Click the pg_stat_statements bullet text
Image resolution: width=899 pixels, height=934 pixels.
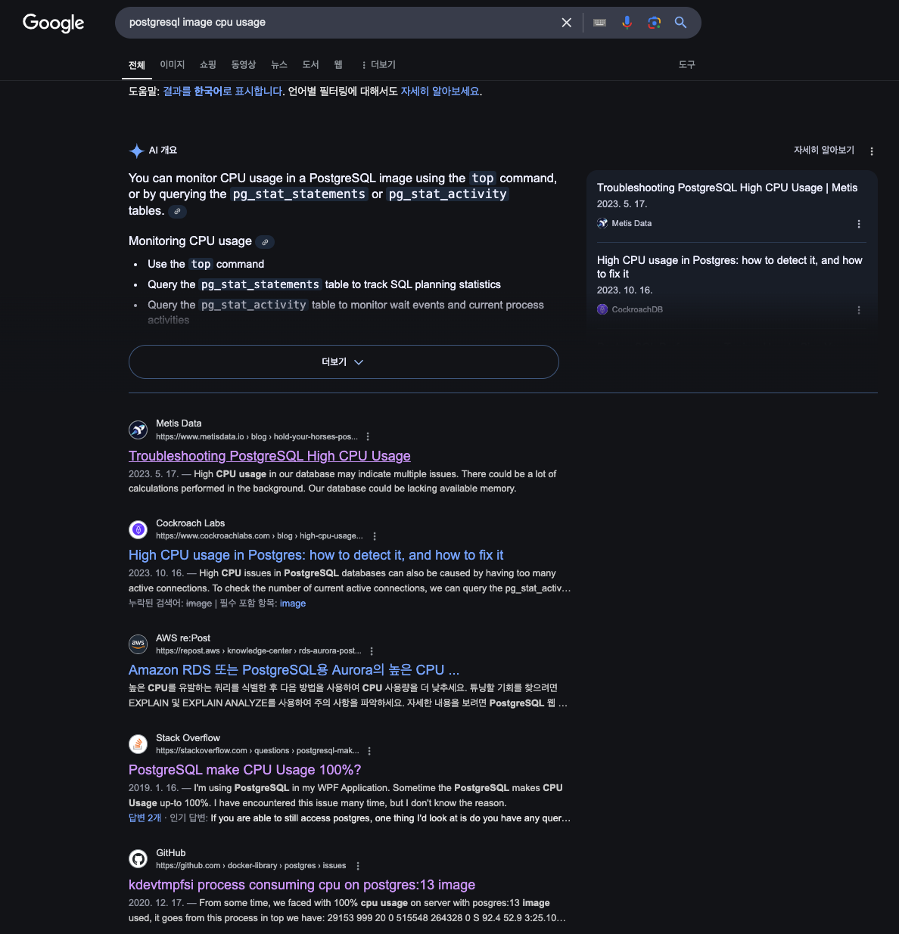point(324,284)
